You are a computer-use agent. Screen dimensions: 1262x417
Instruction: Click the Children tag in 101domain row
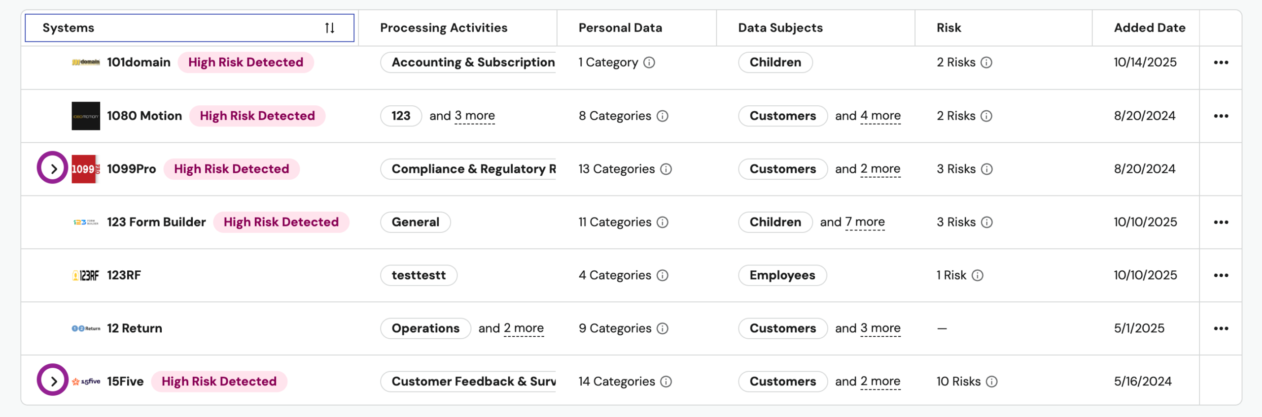(775, 63)
